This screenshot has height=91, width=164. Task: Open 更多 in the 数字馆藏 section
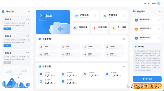click(x=124, y=66)
